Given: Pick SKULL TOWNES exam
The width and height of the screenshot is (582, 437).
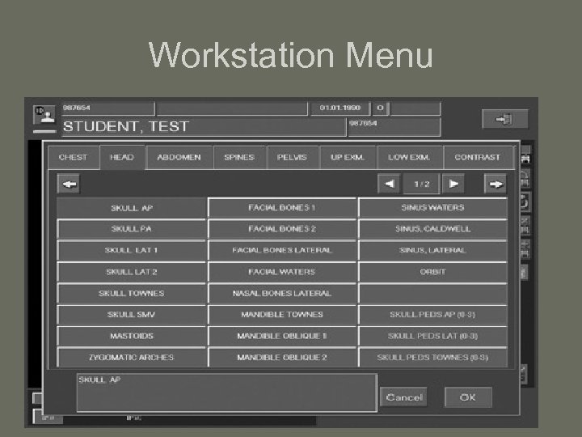Looking at the screenshot, I should coord(132,294).
